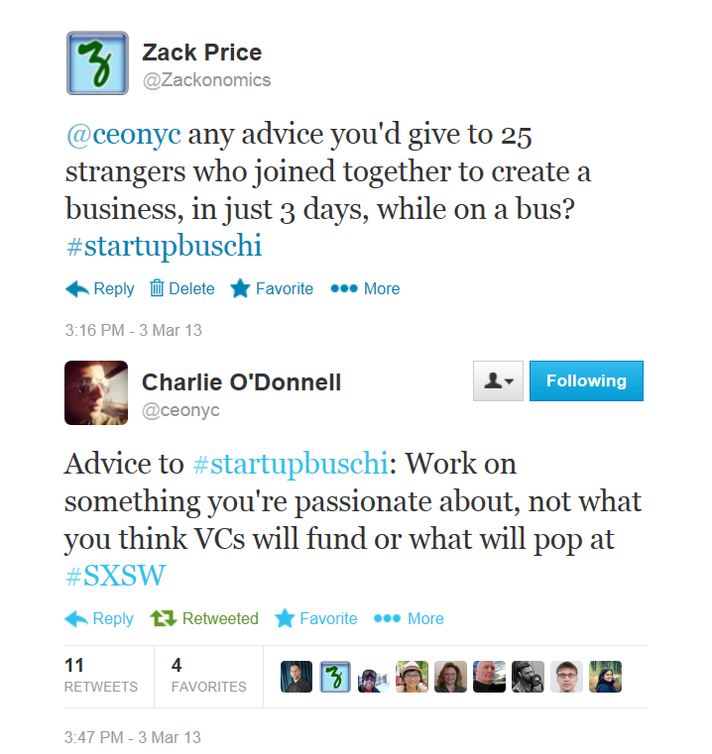This screenshot has height=754, width=712.
Task: Toggle the blue Following button
Action: [586, 380]
